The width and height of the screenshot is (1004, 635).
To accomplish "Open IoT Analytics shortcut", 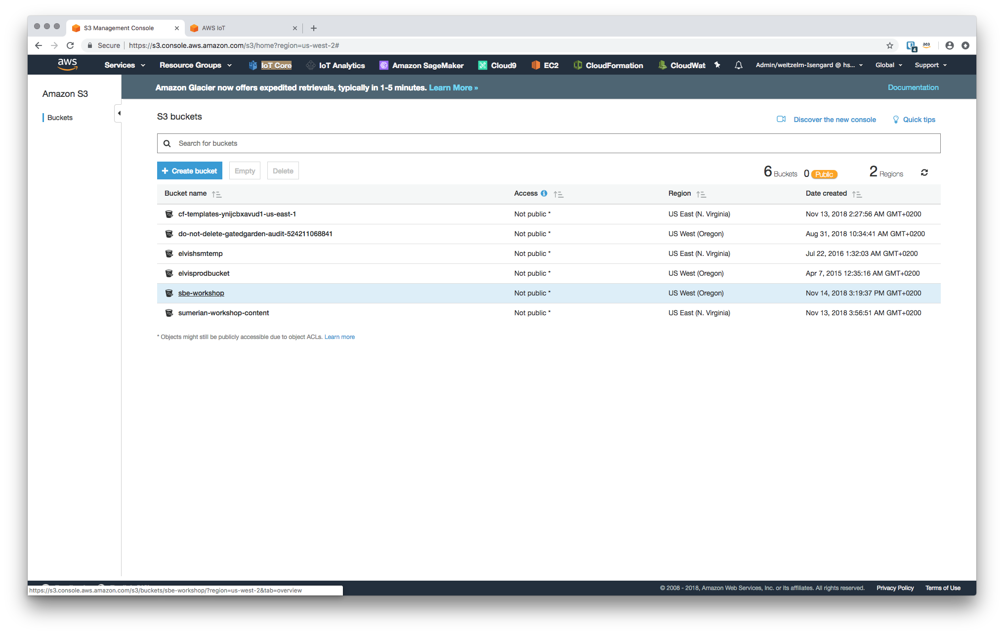I will (335, 65).
